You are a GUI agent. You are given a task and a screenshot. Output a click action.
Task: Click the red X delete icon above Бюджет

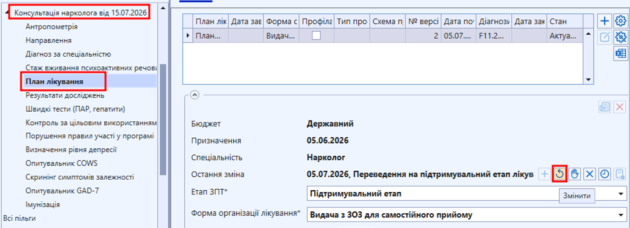(619, 107)
